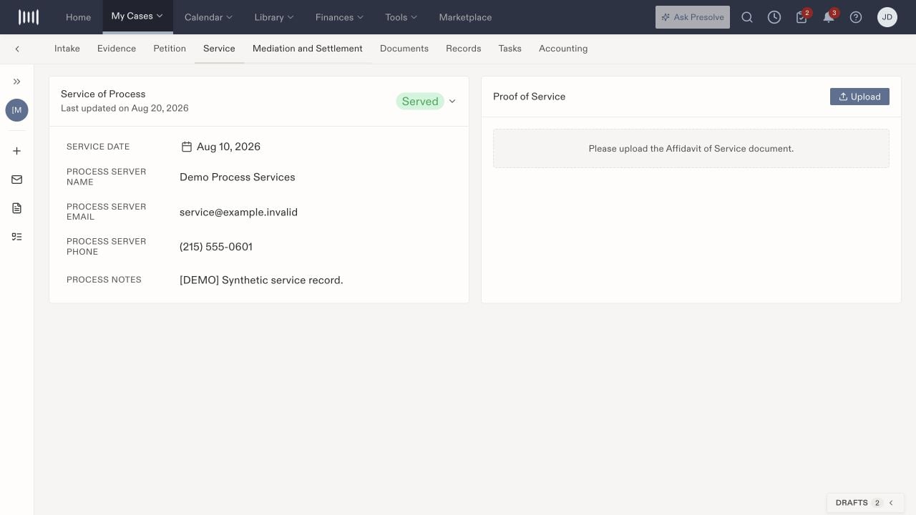Open notifications bell icon with badge 3
The image size is (916, 515).
tap(829, 17)
